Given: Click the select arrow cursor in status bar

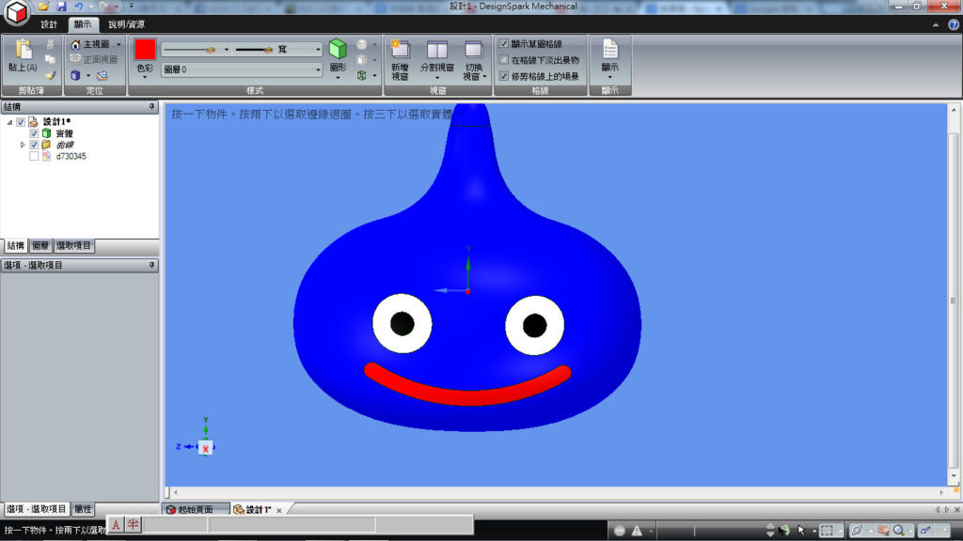Looking at the screenshot, I should 801,530.
